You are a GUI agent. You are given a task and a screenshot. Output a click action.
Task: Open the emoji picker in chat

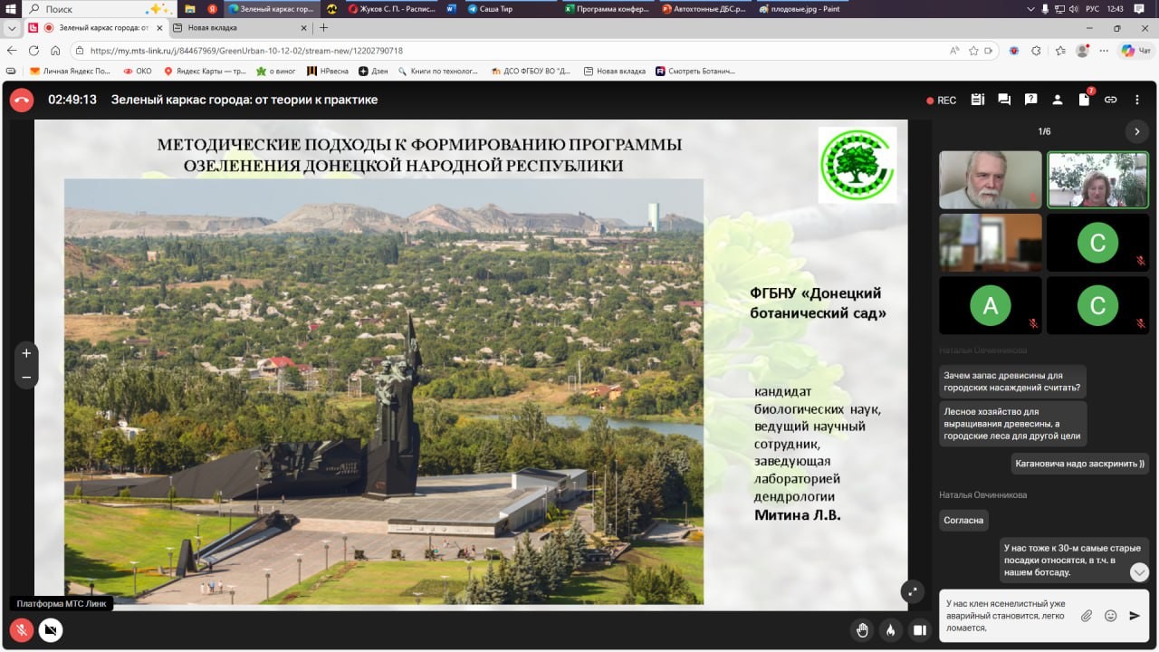point(1110,616)
